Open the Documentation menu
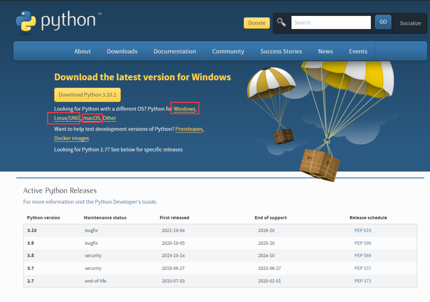The height and width of the screenshot is (302, 430). (175, 51)
